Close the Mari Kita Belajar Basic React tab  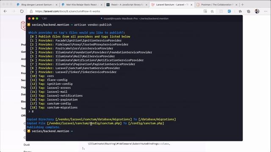pos(102,5)
